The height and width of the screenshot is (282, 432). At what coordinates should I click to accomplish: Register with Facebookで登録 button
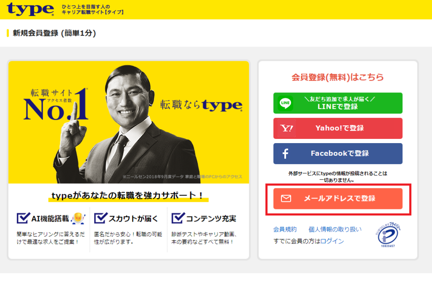pos(338,154)
